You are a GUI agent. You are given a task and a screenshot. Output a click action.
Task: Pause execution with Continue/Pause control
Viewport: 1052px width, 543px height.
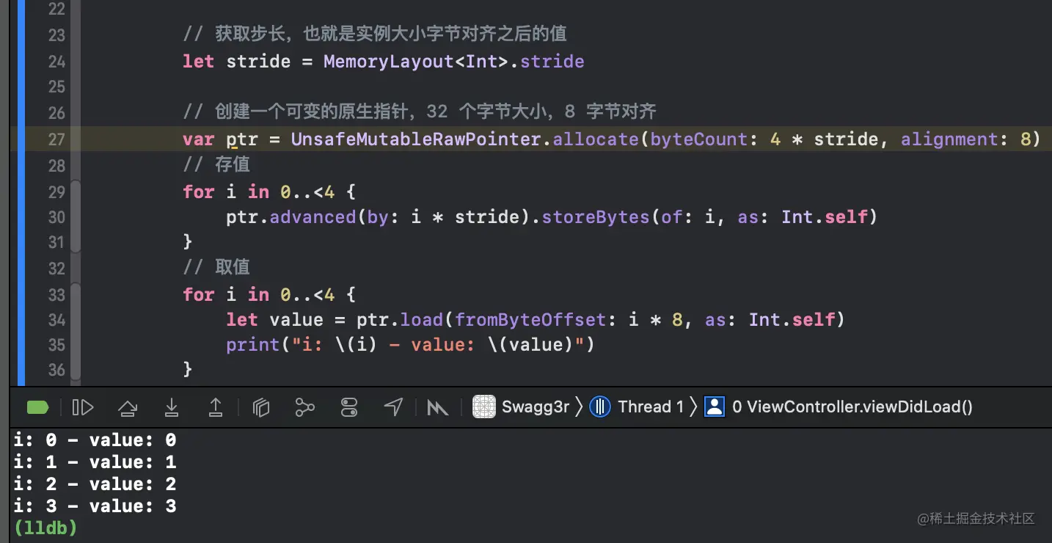[83, 407]
